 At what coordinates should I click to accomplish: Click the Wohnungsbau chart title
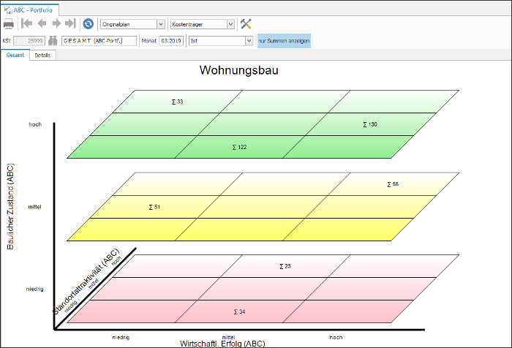click(239, 70)
